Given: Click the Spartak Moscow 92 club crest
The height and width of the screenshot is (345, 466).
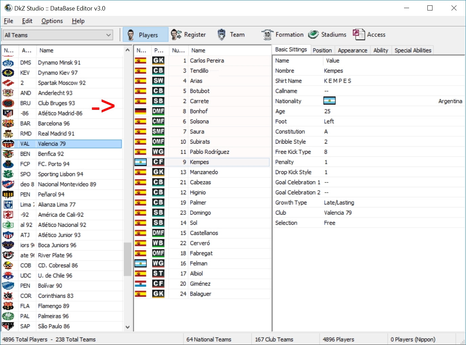Looking at the screenshot, I should 8,83.
